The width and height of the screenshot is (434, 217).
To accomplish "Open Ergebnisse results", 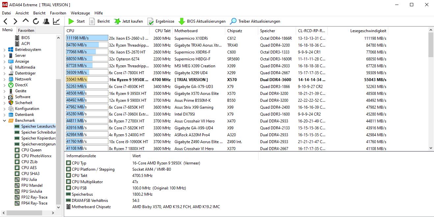I will point(161,21).
